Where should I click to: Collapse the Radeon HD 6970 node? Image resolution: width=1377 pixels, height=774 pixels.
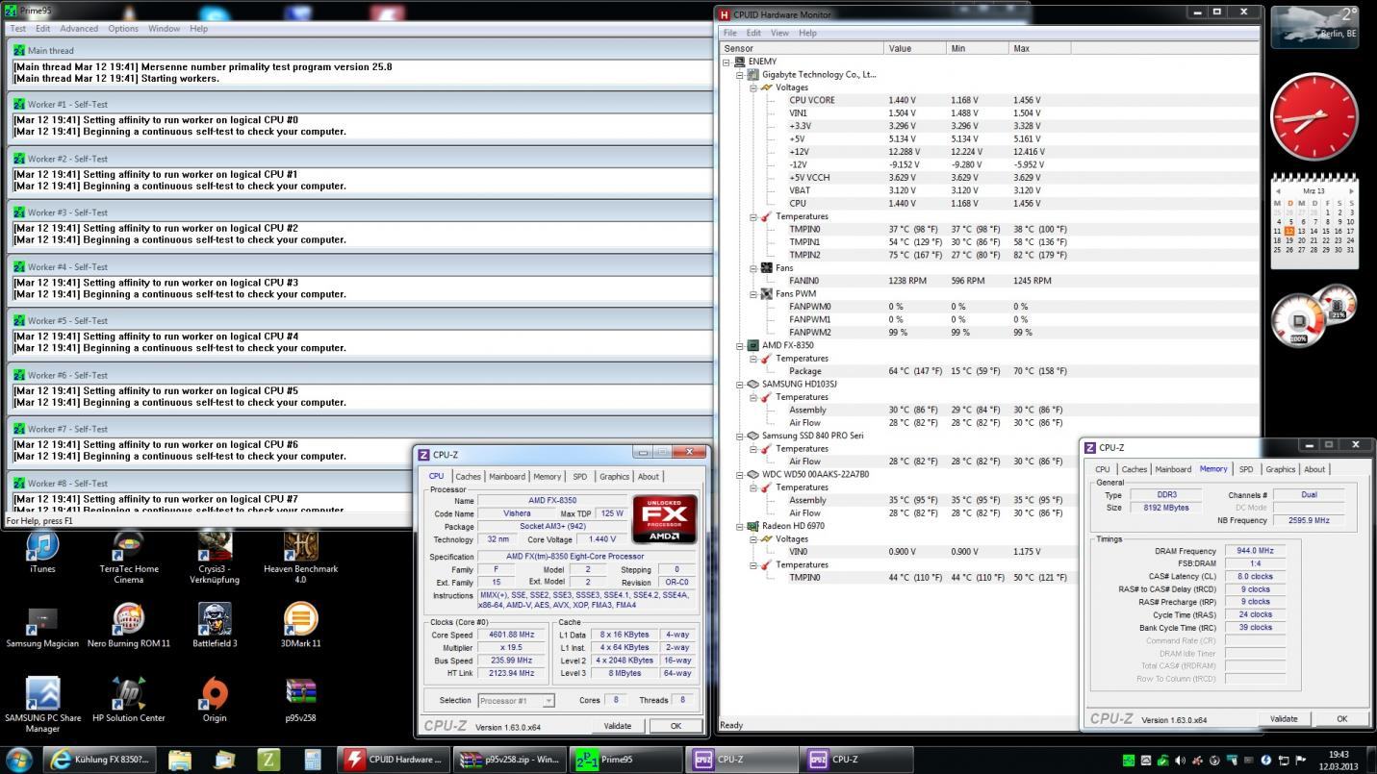coord(740,526)
